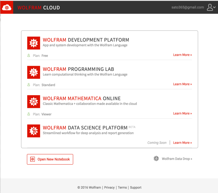Image resolution: width=218 pixels, height=193 pixels.
Task: Open the user account menu icon
Action: click(x=211, y=7)
